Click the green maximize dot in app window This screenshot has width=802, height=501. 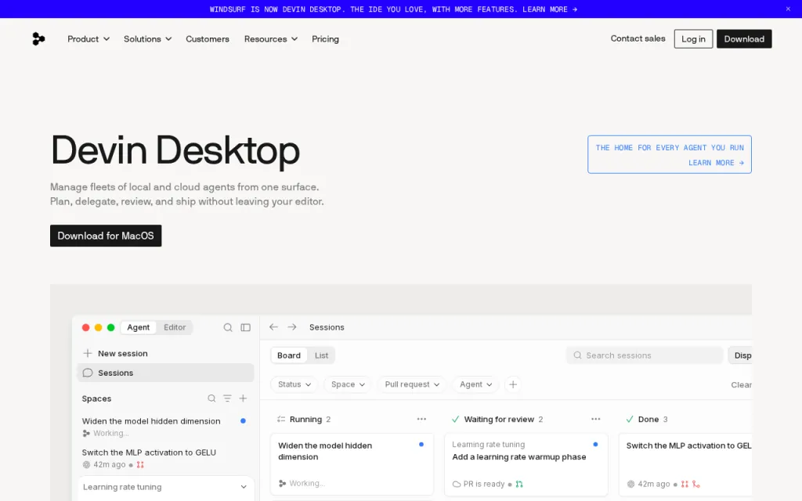tap(111, 327)
